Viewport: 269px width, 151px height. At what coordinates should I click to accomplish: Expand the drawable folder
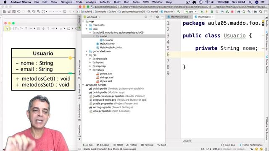point(90,59)
